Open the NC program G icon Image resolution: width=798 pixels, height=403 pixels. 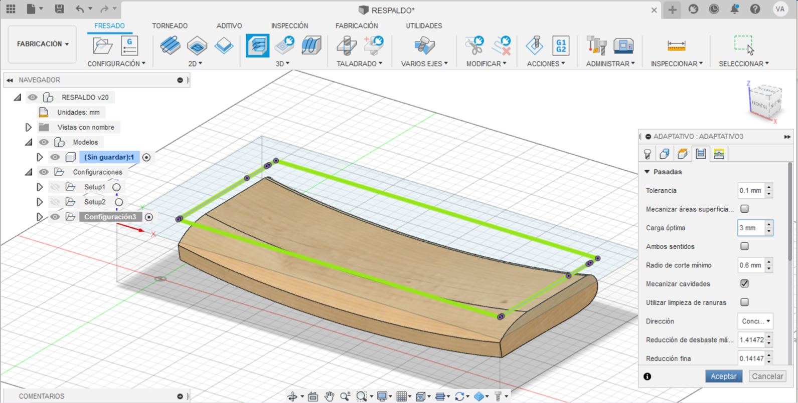(129, 46)
